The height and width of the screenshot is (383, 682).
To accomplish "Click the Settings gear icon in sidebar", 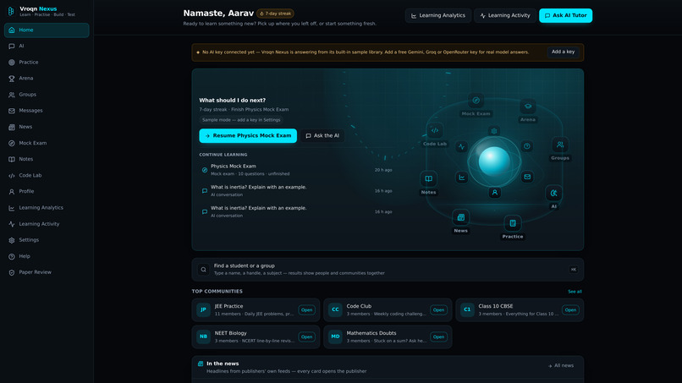I will (12, 240).
